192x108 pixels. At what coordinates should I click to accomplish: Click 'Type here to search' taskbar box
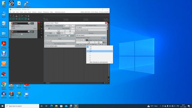22,106
